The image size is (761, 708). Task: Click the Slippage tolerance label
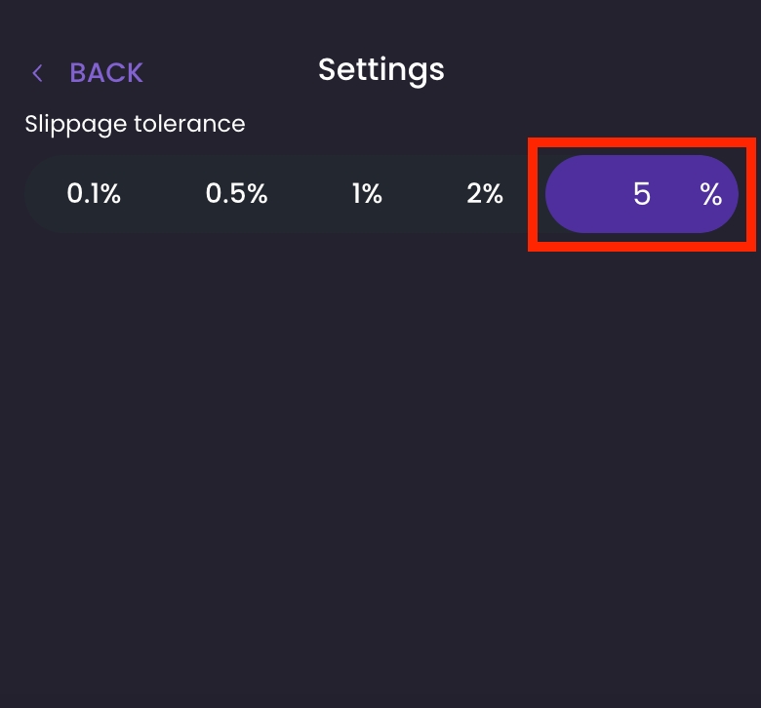point(135,124)
